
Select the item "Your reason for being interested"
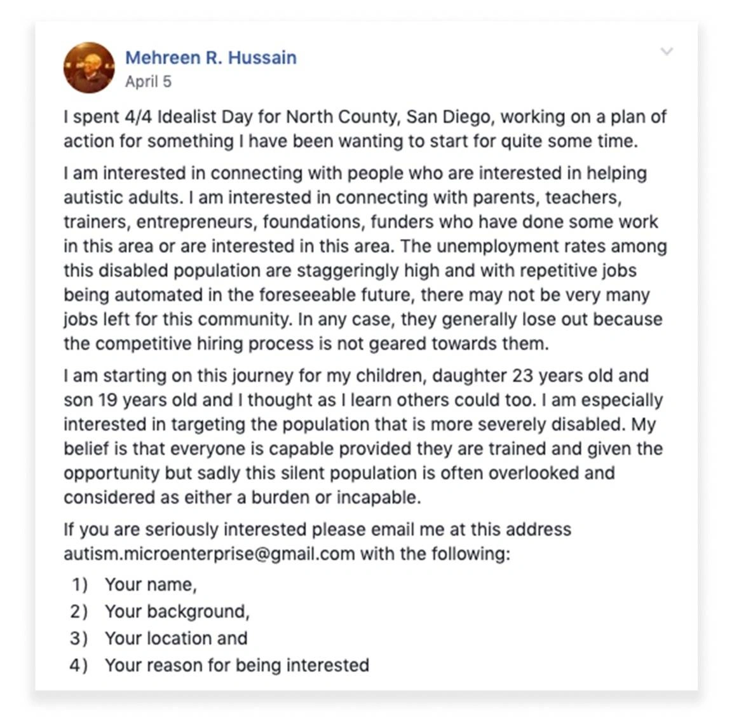tap(237, 666)
